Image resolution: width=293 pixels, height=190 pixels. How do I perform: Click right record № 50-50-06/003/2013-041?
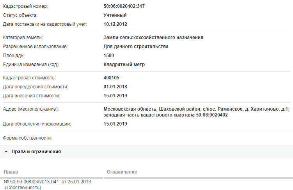coord(47,182)
